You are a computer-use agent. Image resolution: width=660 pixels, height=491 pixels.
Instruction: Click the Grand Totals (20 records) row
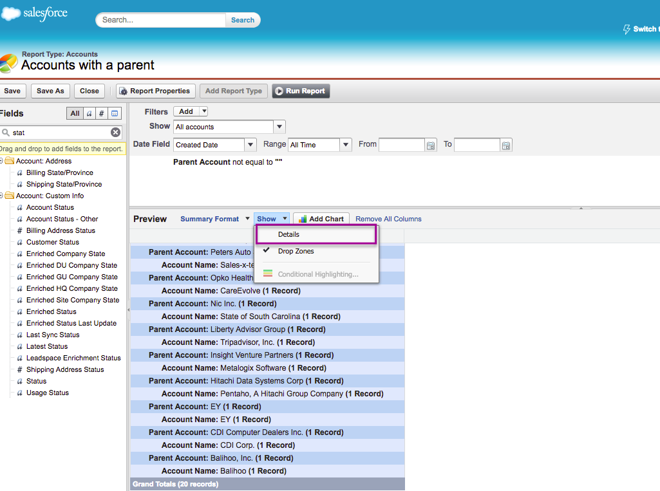(267, 484)
